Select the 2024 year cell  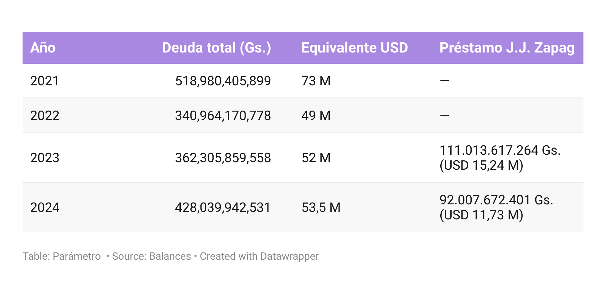(45, 207)
